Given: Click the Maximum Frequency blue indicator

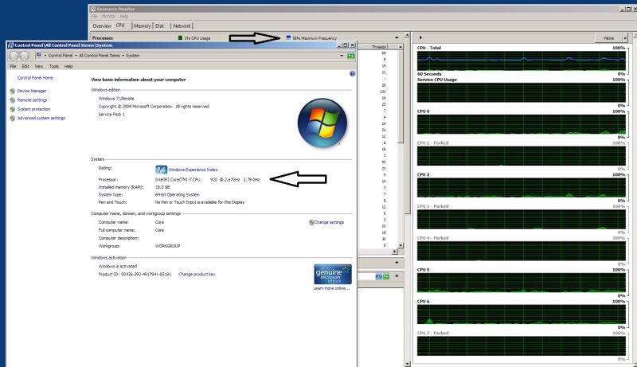Looking at the screenshot, I should point(288,37).
